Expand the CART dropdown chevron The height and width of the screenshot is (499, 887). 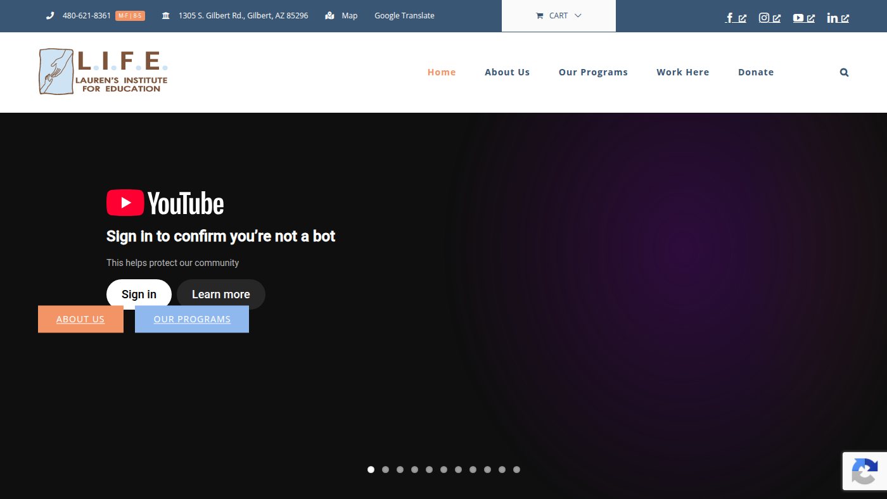(578, 16)
